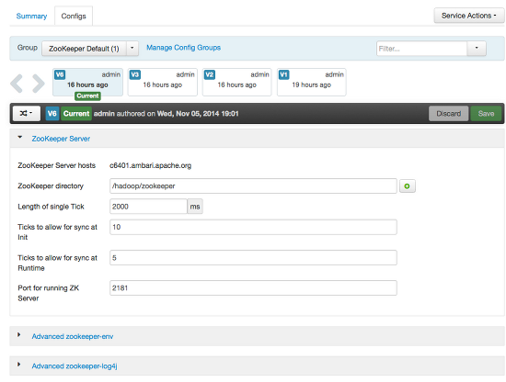Click the Discard button
Viewport: 506px width, 382px height.
pos(448,113)
